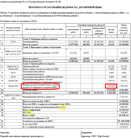Click 'Плата за прием отходов на полигоне ТБО'

tap(41, 69)
